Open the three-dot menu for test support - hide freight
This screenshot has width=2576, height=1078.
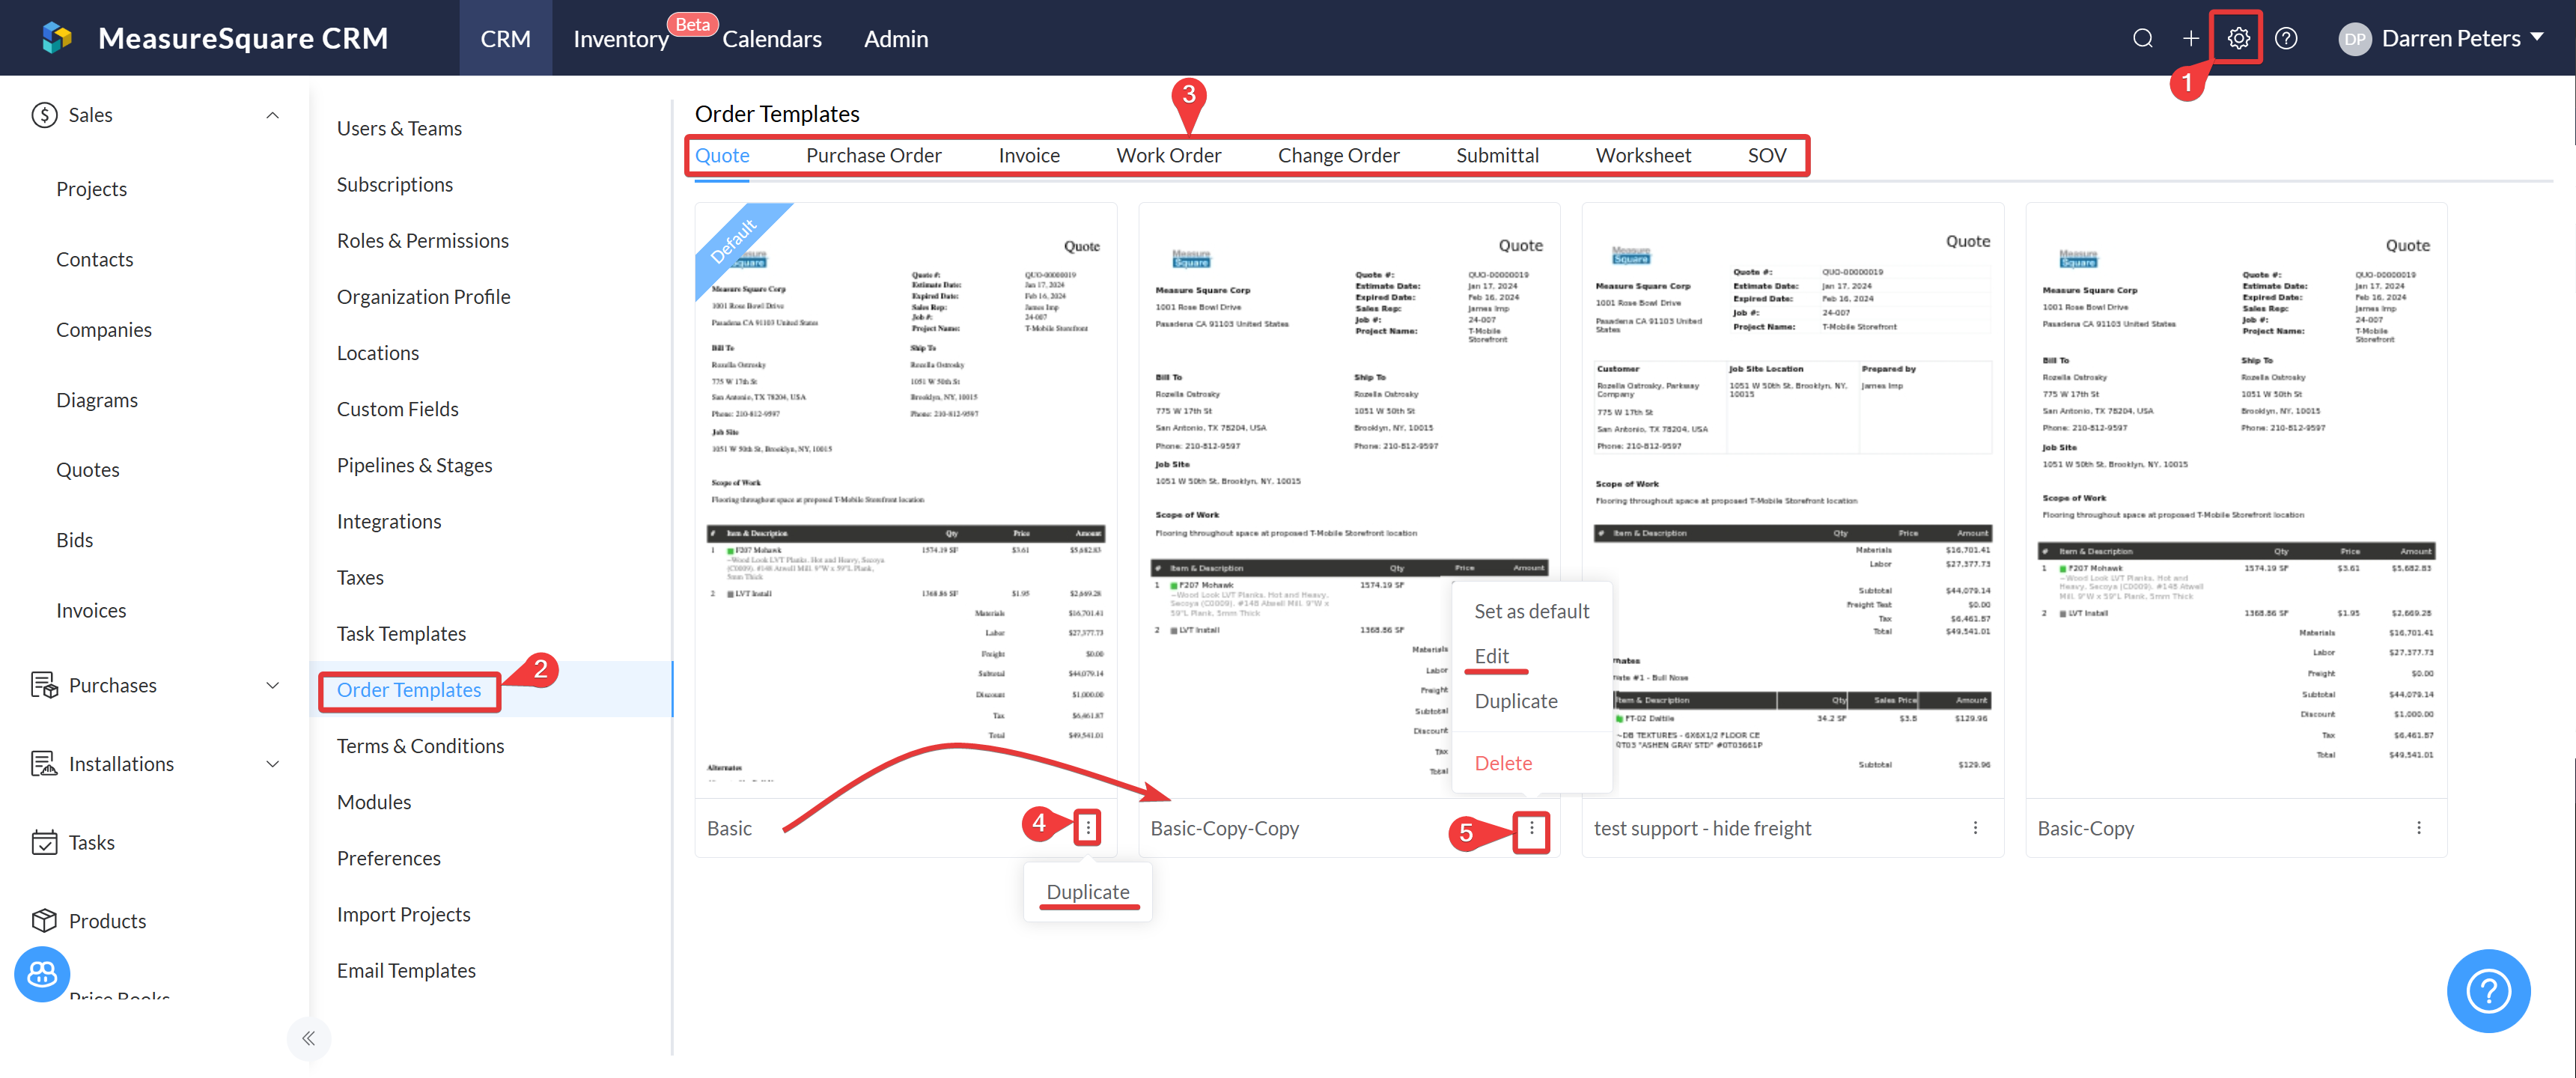(1975, 827)
